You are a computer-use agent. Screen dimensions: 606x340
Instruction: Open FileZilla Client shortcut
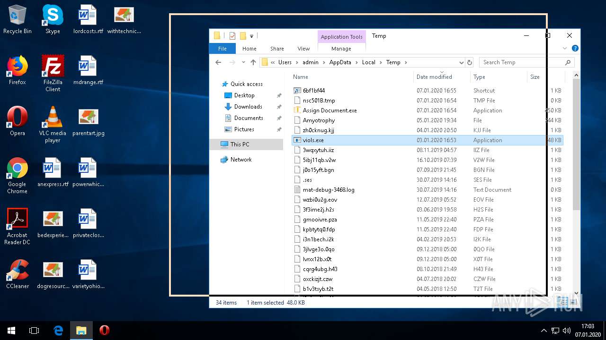coord(53,74)
